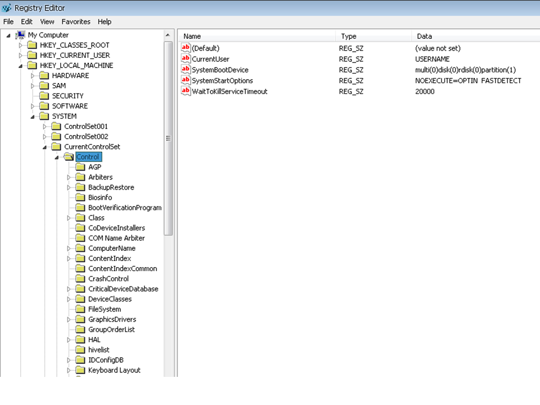Click the CurrentControlSet folder icon
Viewport: 540px width, 405px height.
coord(56,147)
